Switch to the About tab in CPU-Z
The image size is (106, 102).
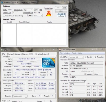pyautogui.click(x=46, y=54)
